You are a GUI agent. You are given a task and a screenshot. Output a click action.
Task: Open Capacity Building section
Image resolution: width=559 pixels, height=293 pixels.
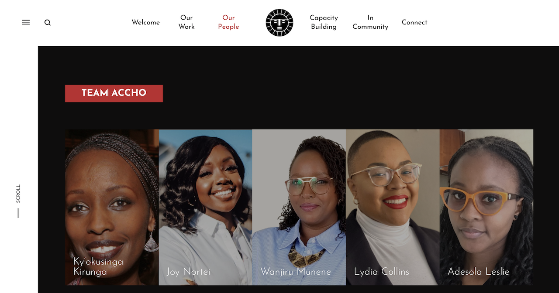324,22
